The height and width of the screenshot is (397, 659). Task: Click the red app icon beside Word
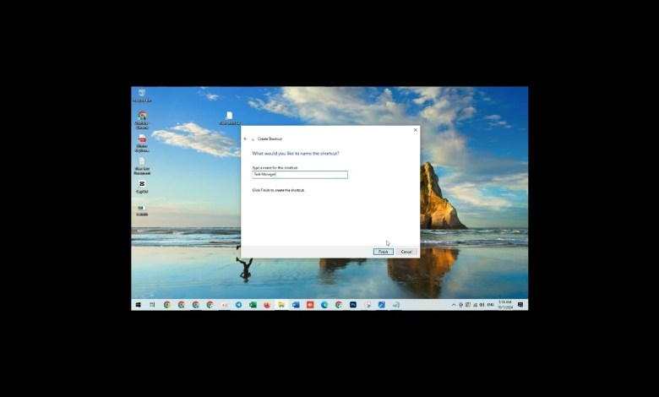click(x=310, y=305)
